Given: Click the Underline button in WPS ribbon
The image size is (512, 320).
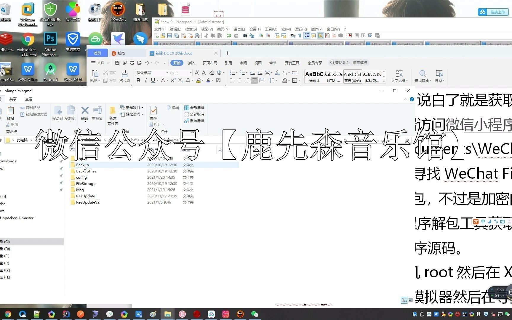Looking at the screenshot, I should [x=153, y=80].
